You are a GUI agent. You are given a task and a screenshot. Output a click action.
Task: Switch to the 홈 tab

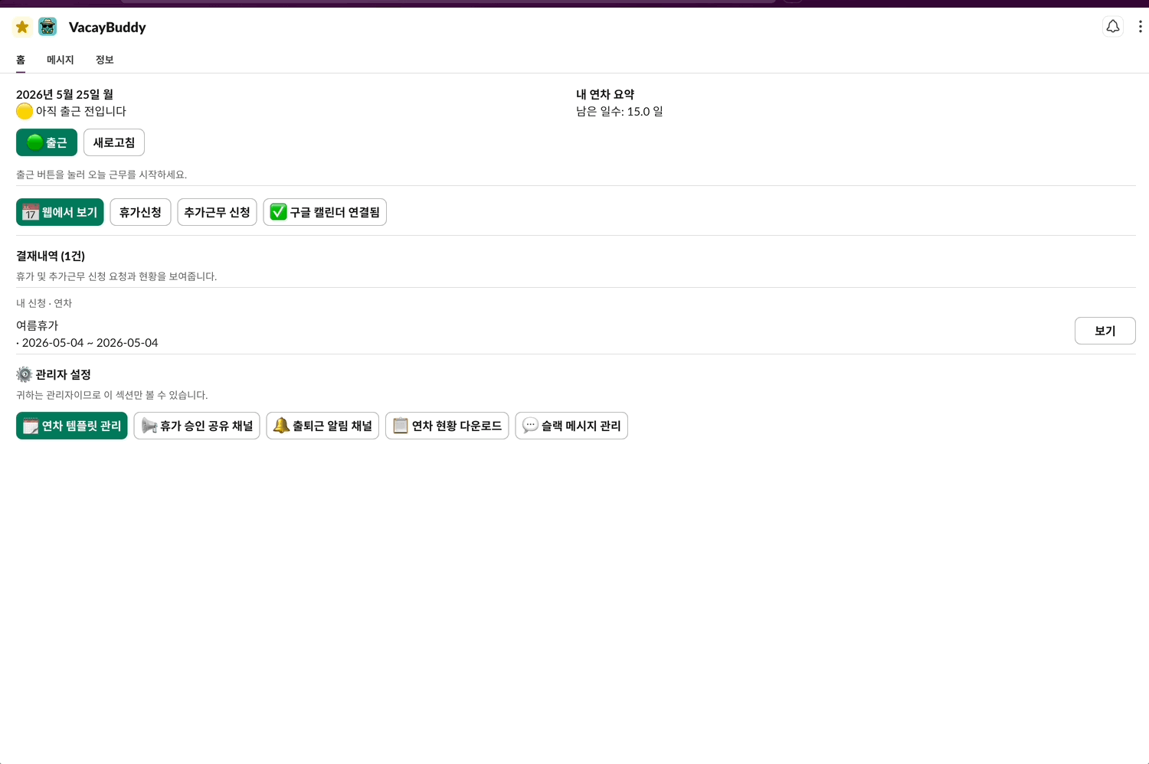click(x=21, y=60)
